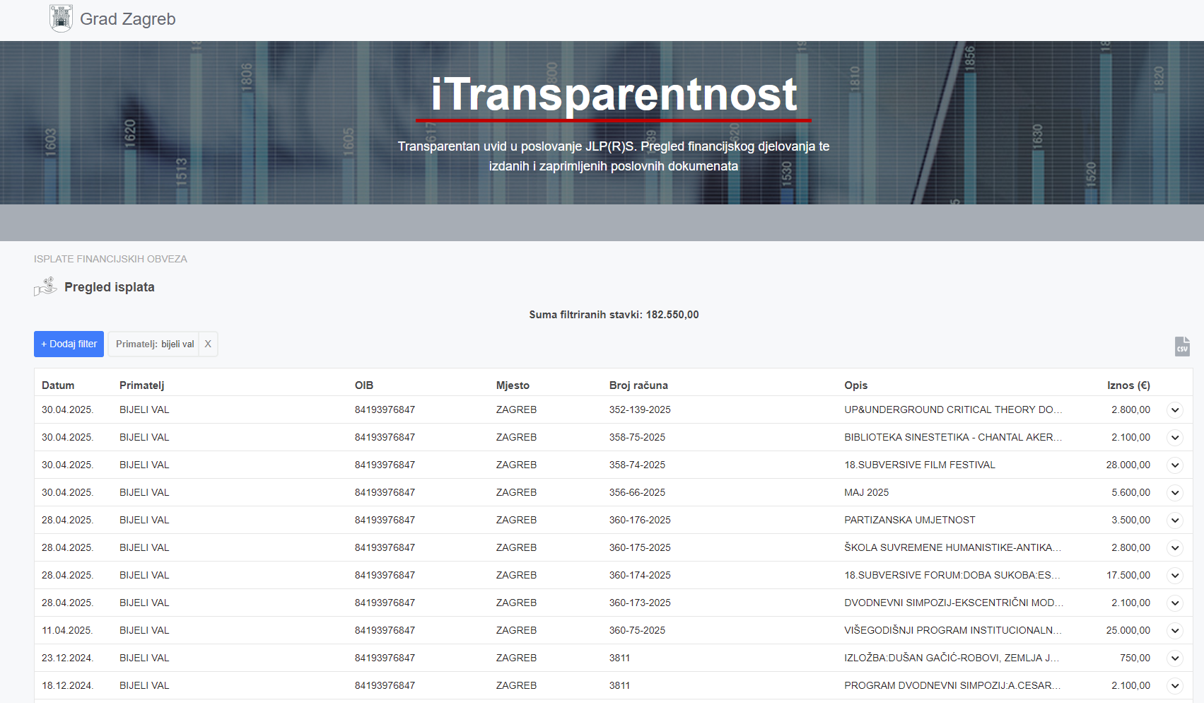Click the Pregled isplata hand-with-coins icon
This screenshot has width=1204, height=703.
[45, 286]
